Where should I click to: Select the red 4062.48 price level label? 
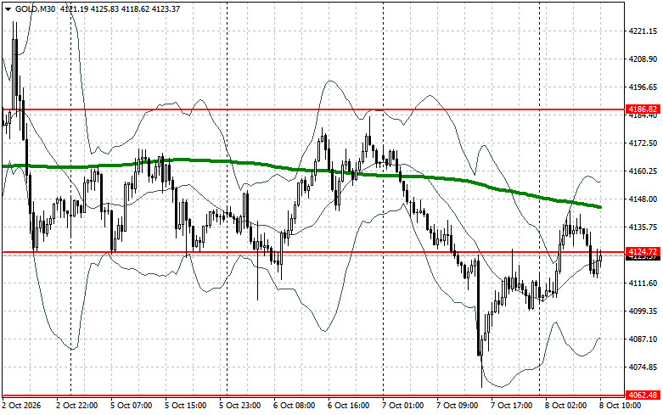[x=643, y=395]
